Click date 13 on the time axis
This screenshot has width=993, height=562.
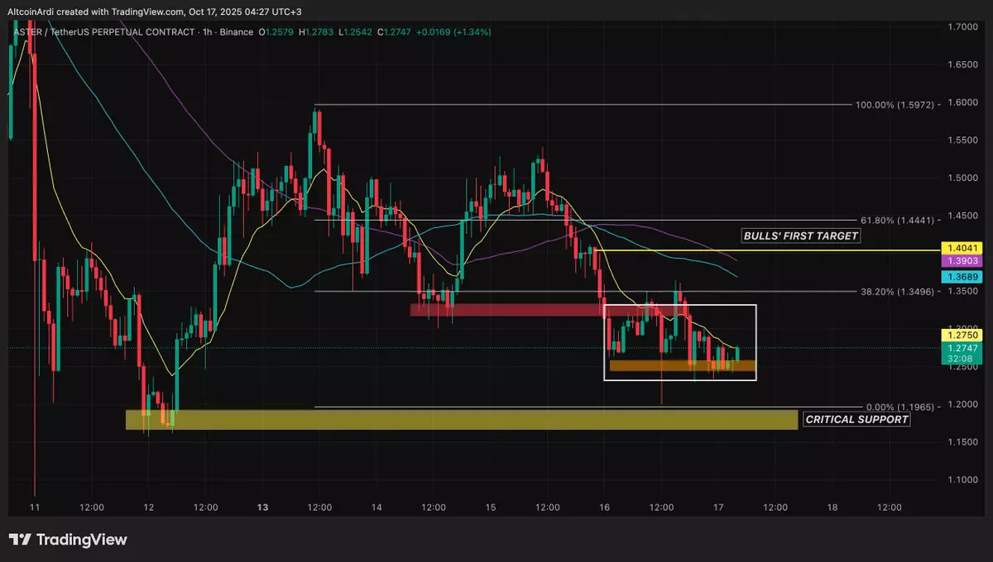262,507
